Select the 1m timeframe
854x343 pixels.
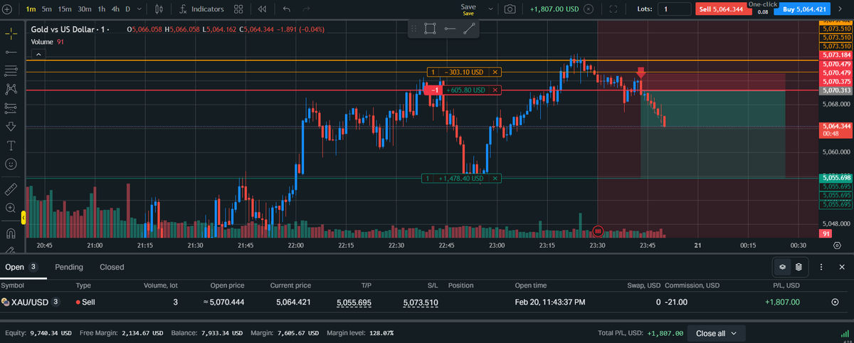31,9
